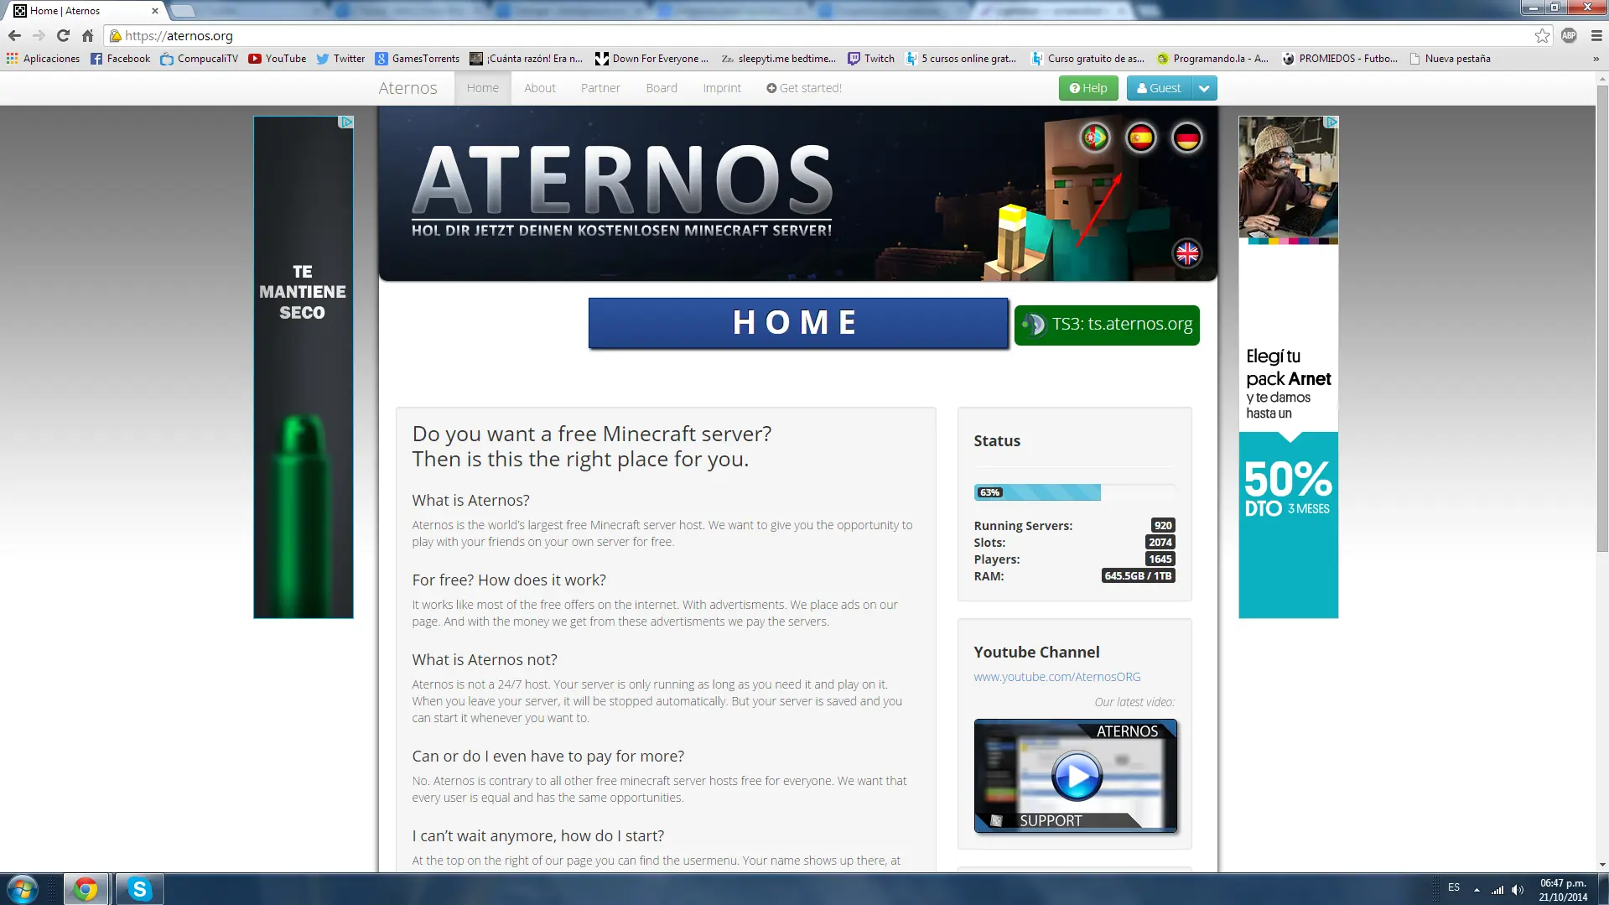Screen dimensions: 1609x905
Task: Click the Running Servers count 920
Action: pos(1163,526)
